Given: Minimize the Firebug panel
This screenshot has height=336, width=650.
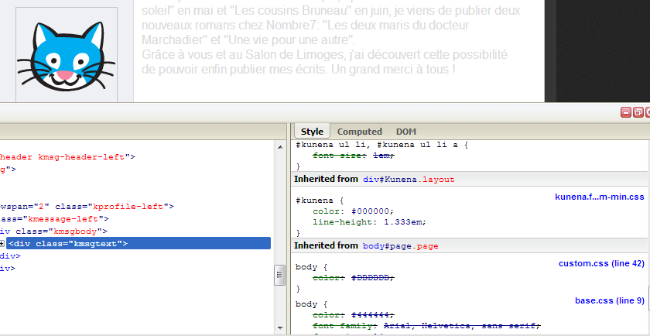Looking at the screenshot, I should tap(626, 112).
